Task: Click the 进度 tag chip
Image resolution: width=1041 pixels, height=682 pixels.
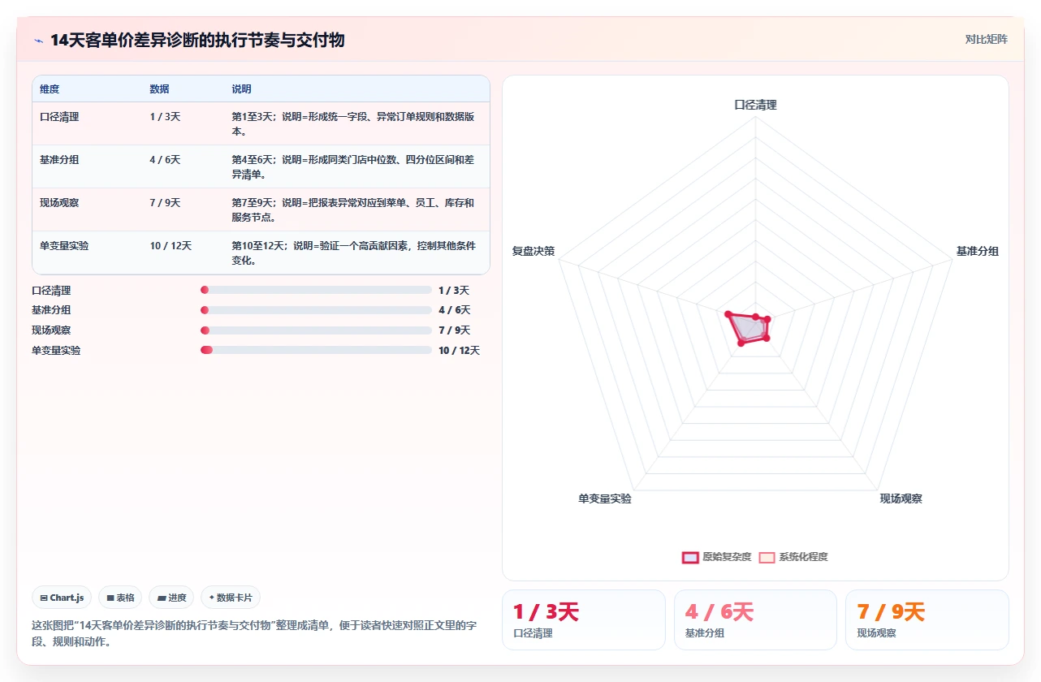Action: [171, 598]
